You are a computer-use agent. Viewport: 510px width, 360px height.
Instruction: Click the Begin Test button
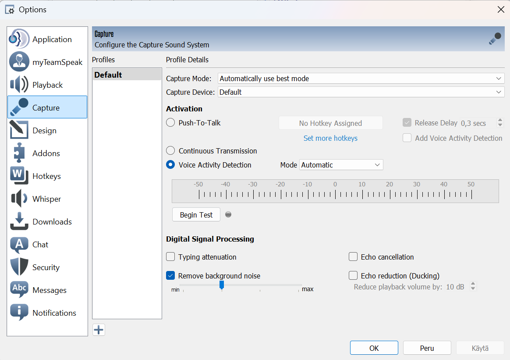196,215
